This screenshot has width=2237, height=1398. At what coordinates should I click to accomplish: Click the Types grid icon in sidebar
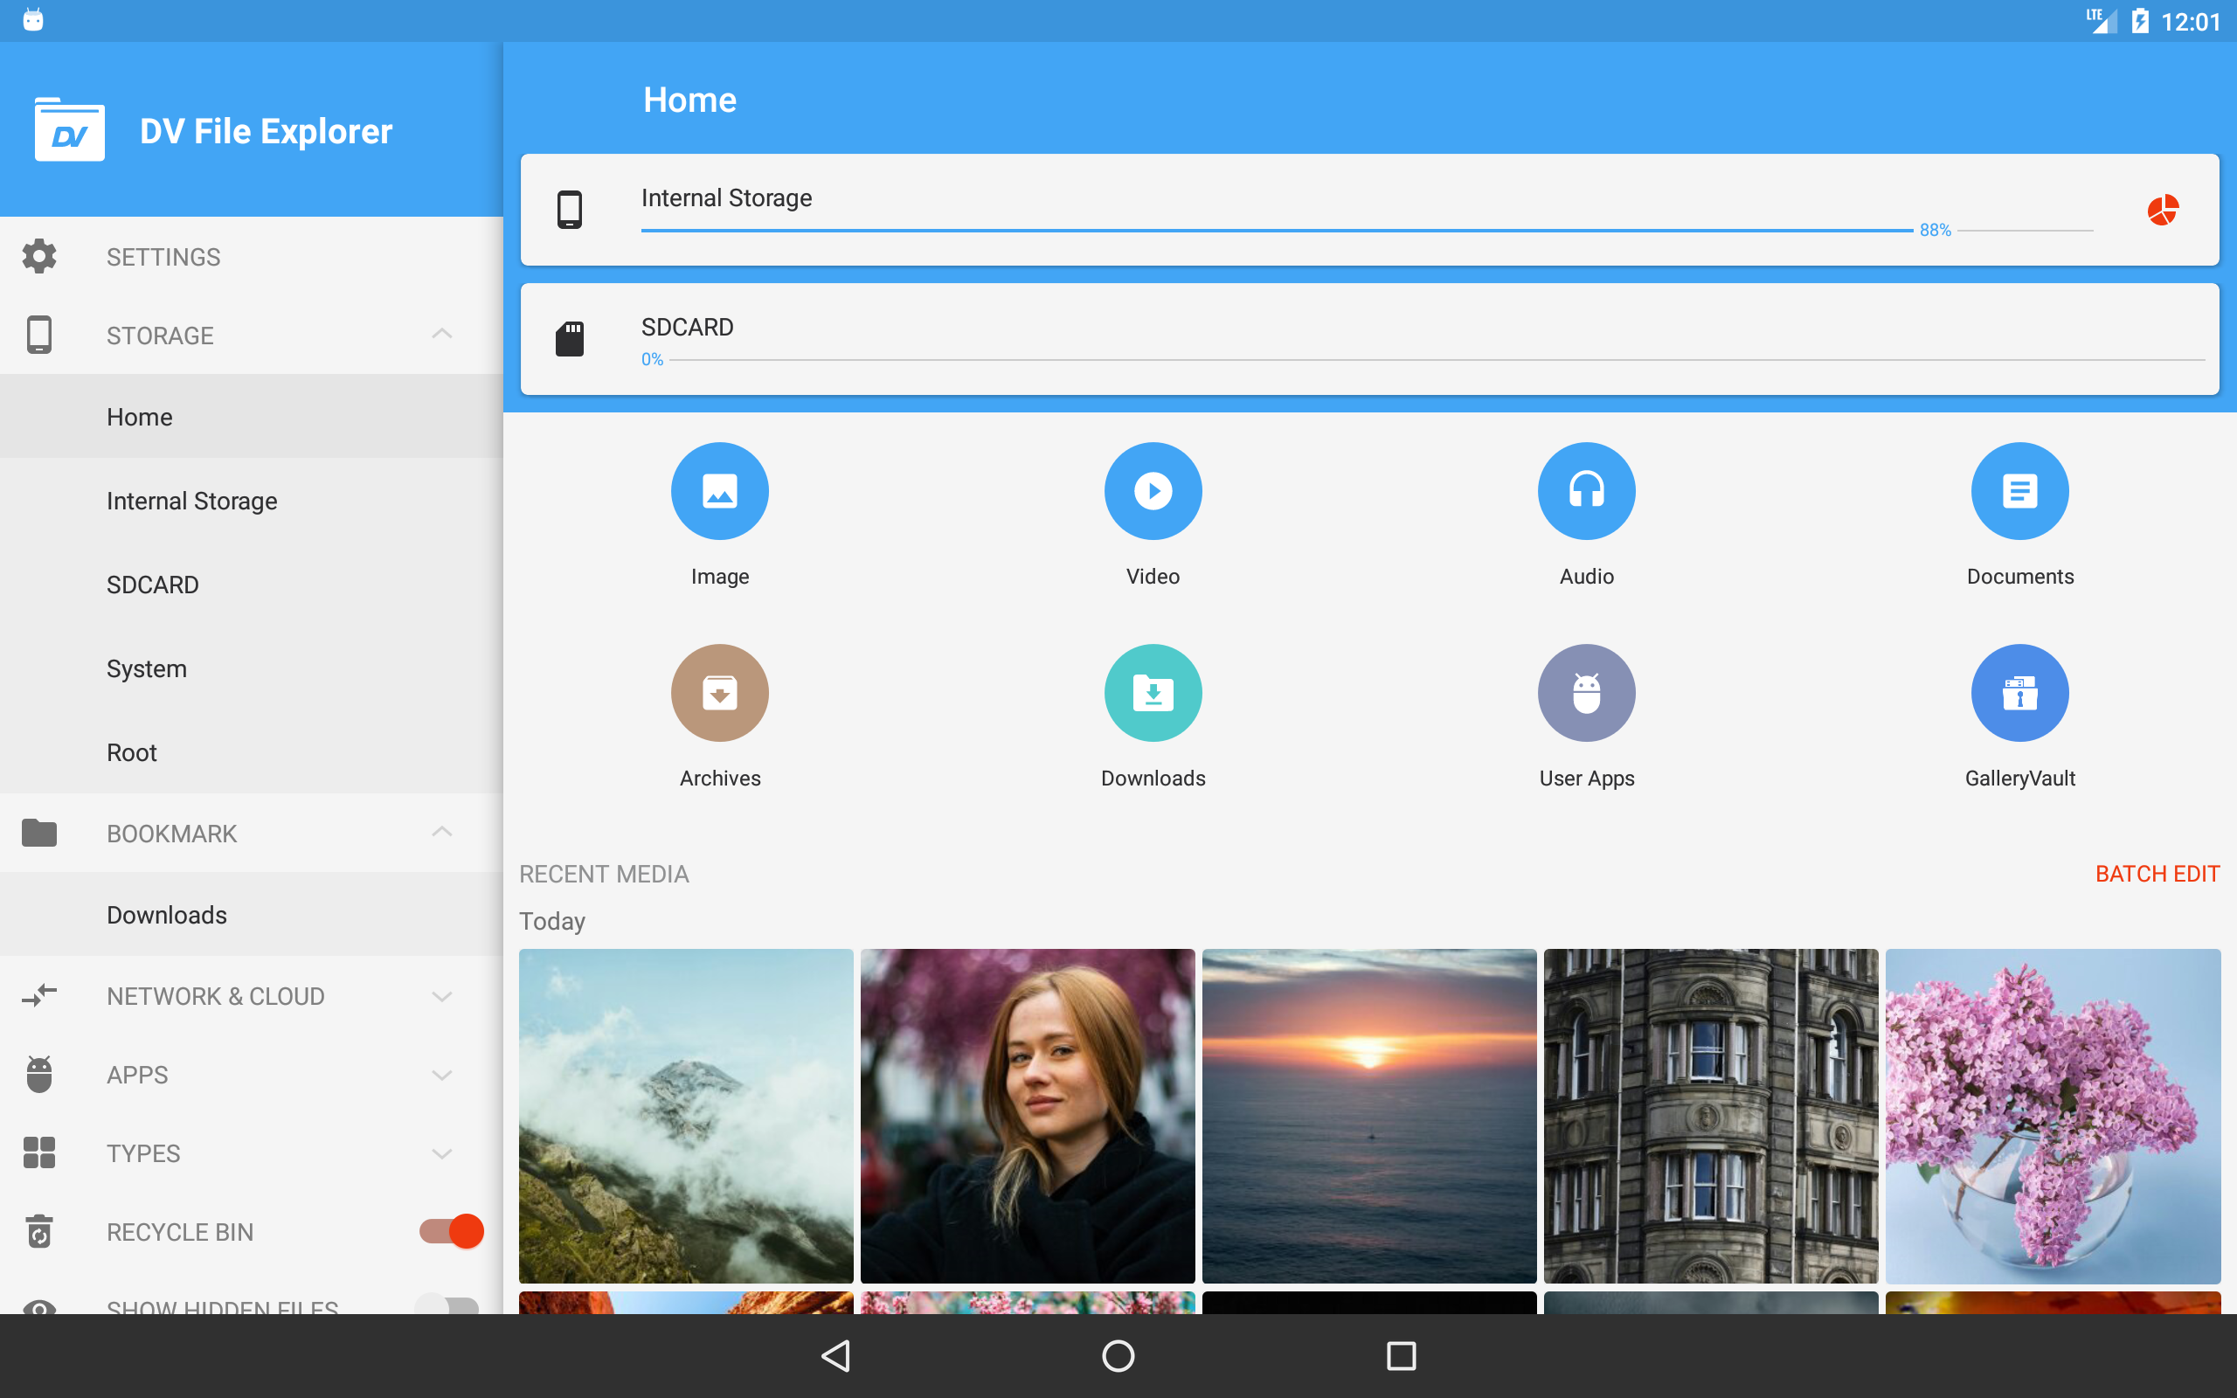(x=38, y=1153)
